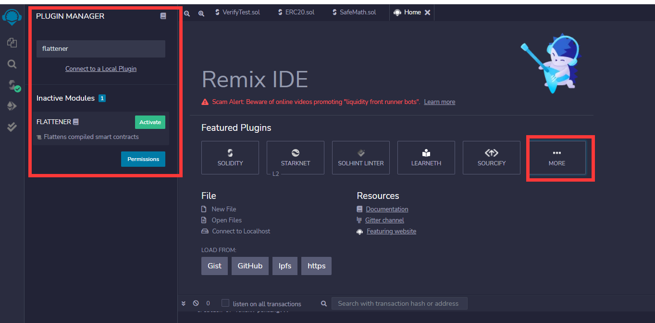Switch to the SafeMath.sol tab
Screen dimensions: 655x323
coord(355,12)
